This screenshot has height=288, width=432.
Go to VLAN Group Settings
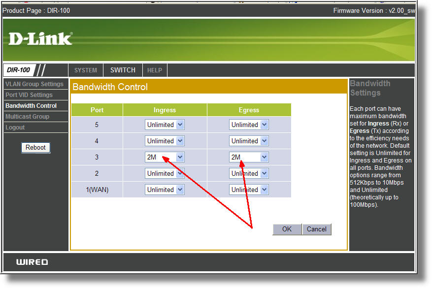coord(34,84)
